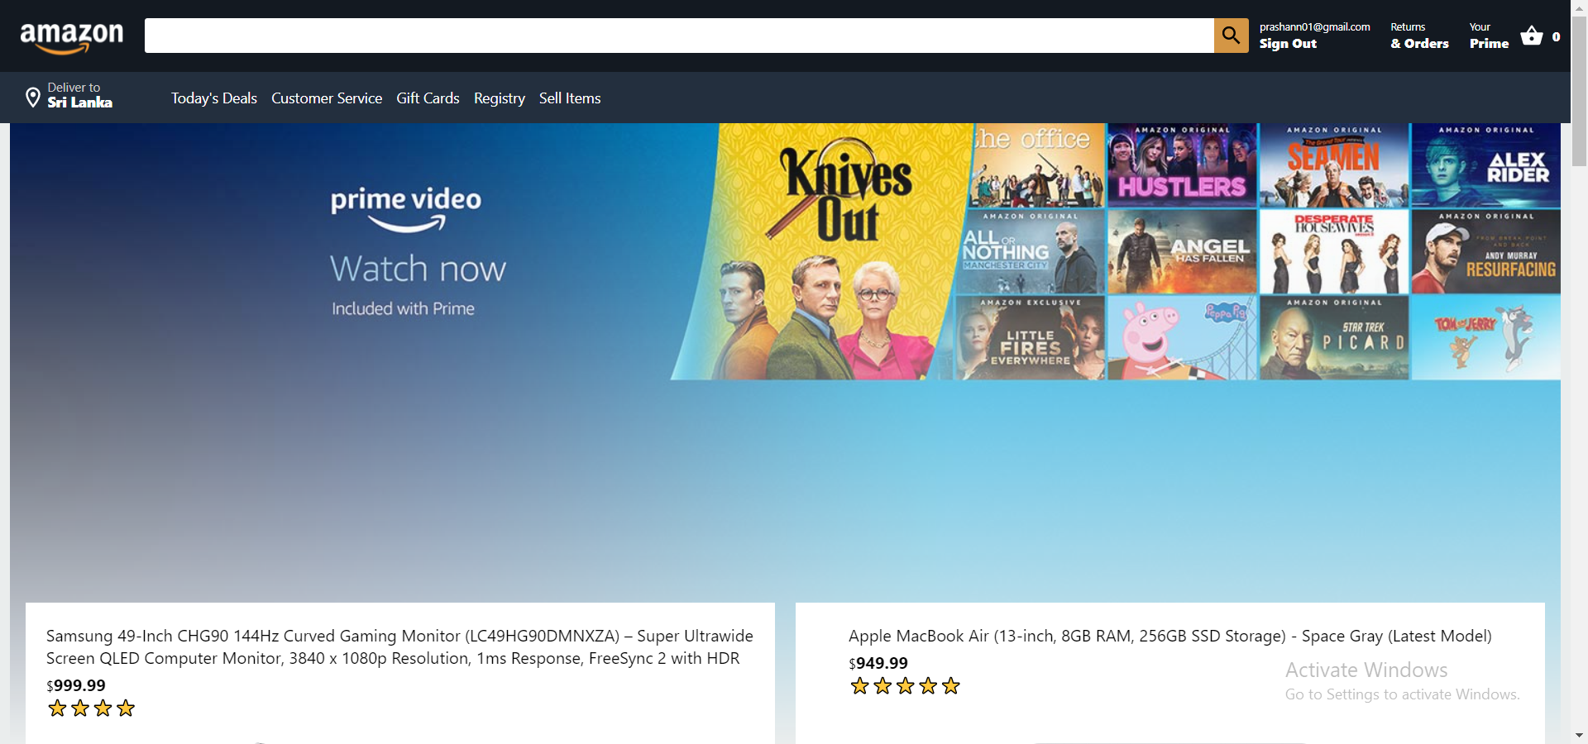Click Included with Prime text

coord(403,308)
